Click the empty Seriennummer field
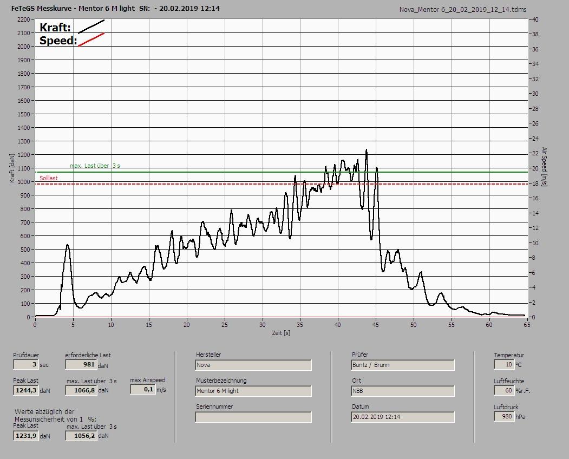Screen dimensions: 569x459 pos(253,417)
